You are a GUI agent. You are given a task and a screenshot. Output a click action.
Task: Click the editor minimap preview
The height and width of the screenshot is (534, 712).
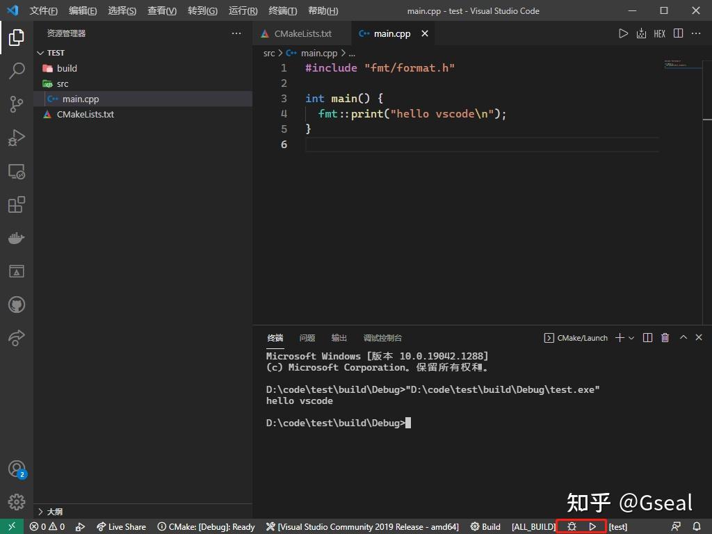[682, 64]
